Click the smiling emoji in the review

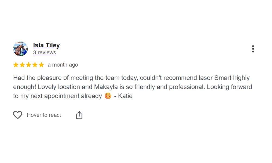[x=108, y=96]
